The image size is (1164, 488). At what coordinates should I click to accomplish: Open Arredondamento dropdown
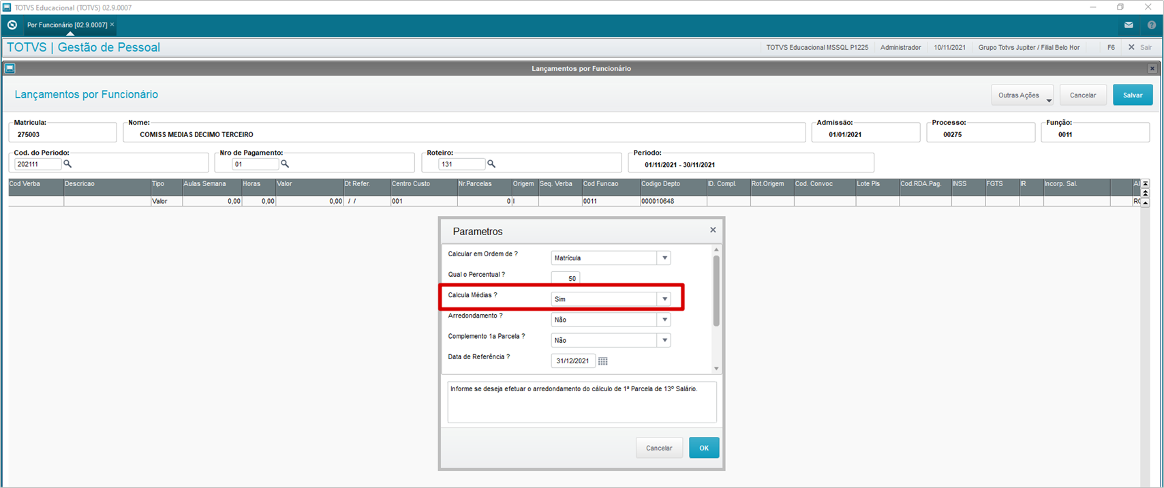[x=664, y=320]
